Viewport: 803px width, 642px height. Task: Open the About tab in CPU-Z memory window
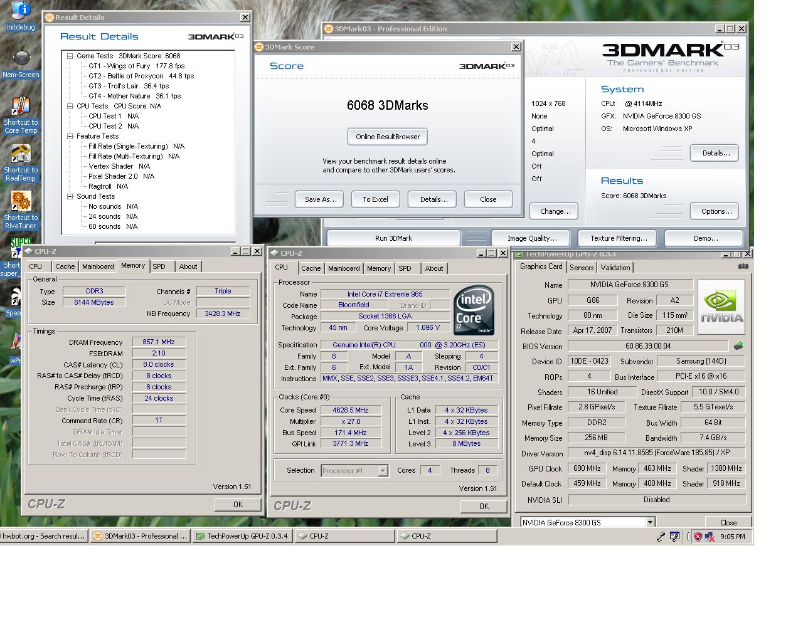(x=188, y=266)
